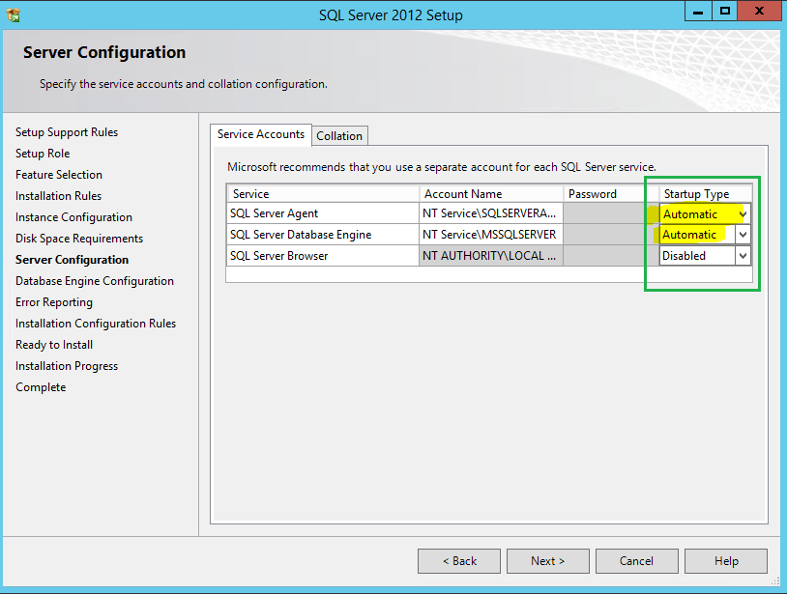This screenshot has height=594, width=787.
Task: Click the NT AUTHORITY\LOCAL account cell
Action: 491,256
